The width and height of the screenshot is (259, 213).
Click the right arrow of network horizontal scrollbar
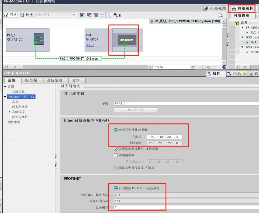(x=150, y=67)
